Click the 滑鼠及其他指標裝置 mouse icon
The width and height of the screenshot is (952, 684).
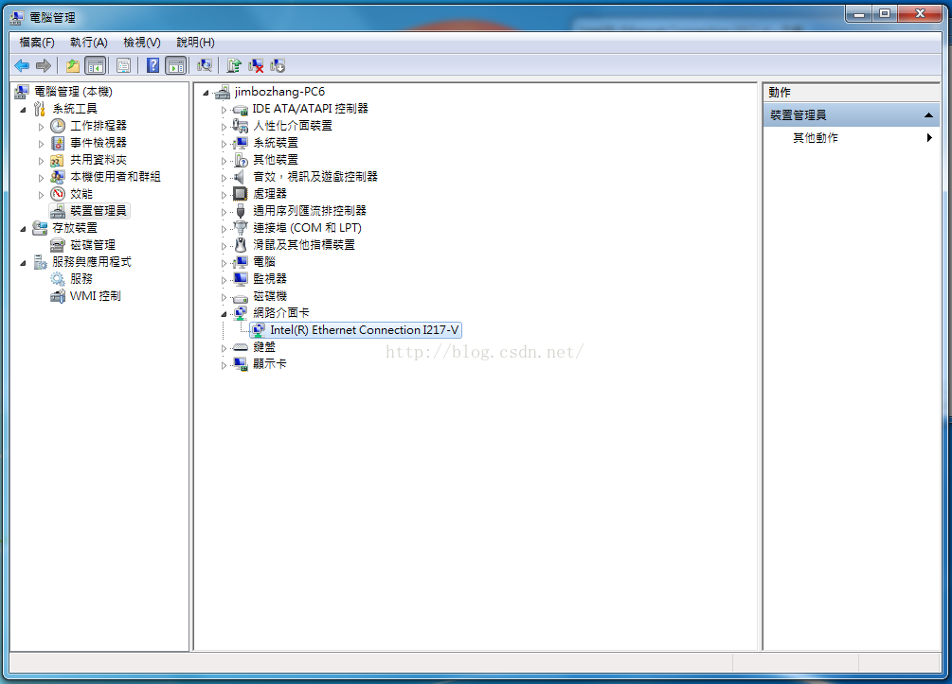click(x=241, y=244)
